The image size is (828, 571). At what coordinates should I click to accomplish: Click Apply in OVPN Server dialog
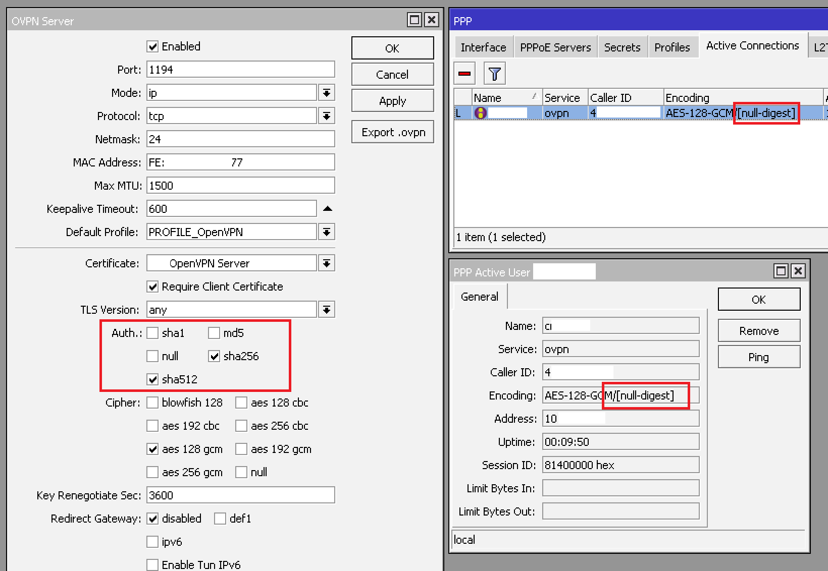[x=392, y=101]
